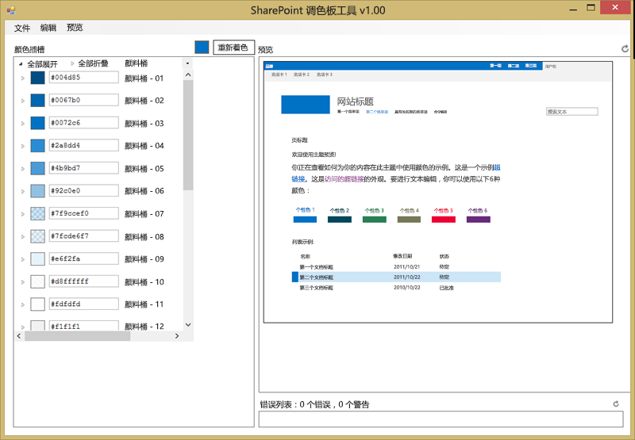635x440 pixels.
Task: Refresh the error list with reload icon
Action: click(x=616, y=404)
